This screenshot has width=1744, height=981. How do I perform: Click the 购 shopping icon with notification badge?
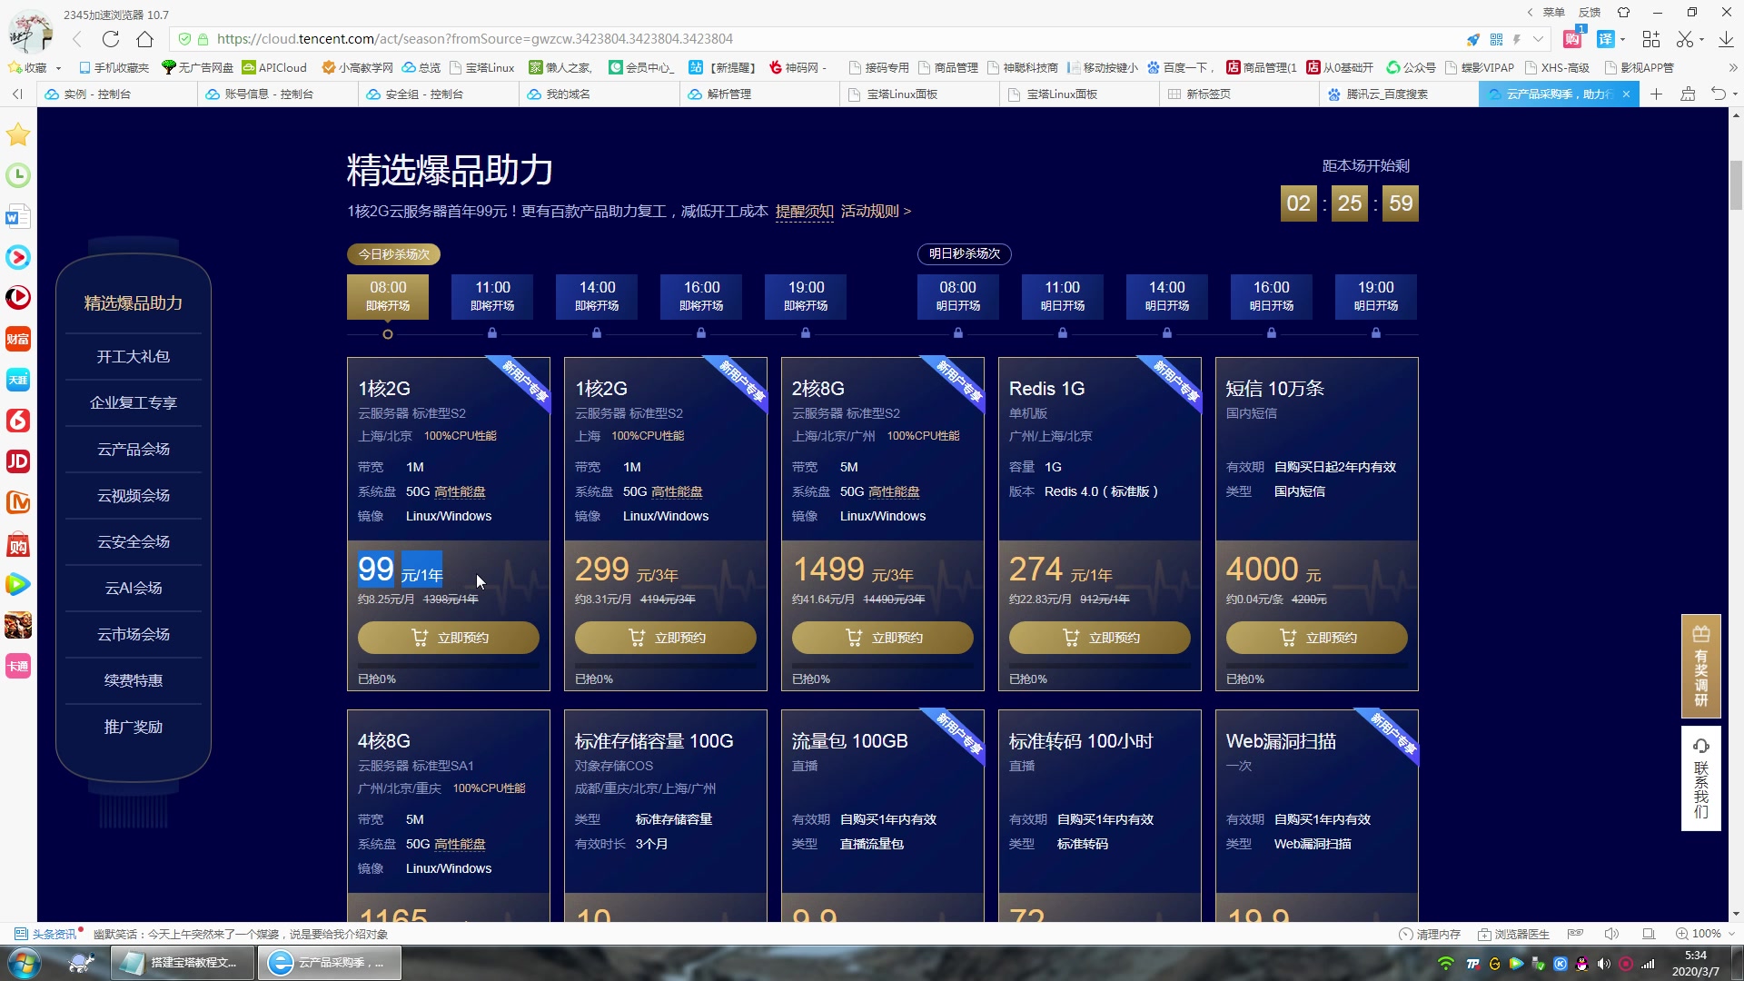click(1571, 40)
